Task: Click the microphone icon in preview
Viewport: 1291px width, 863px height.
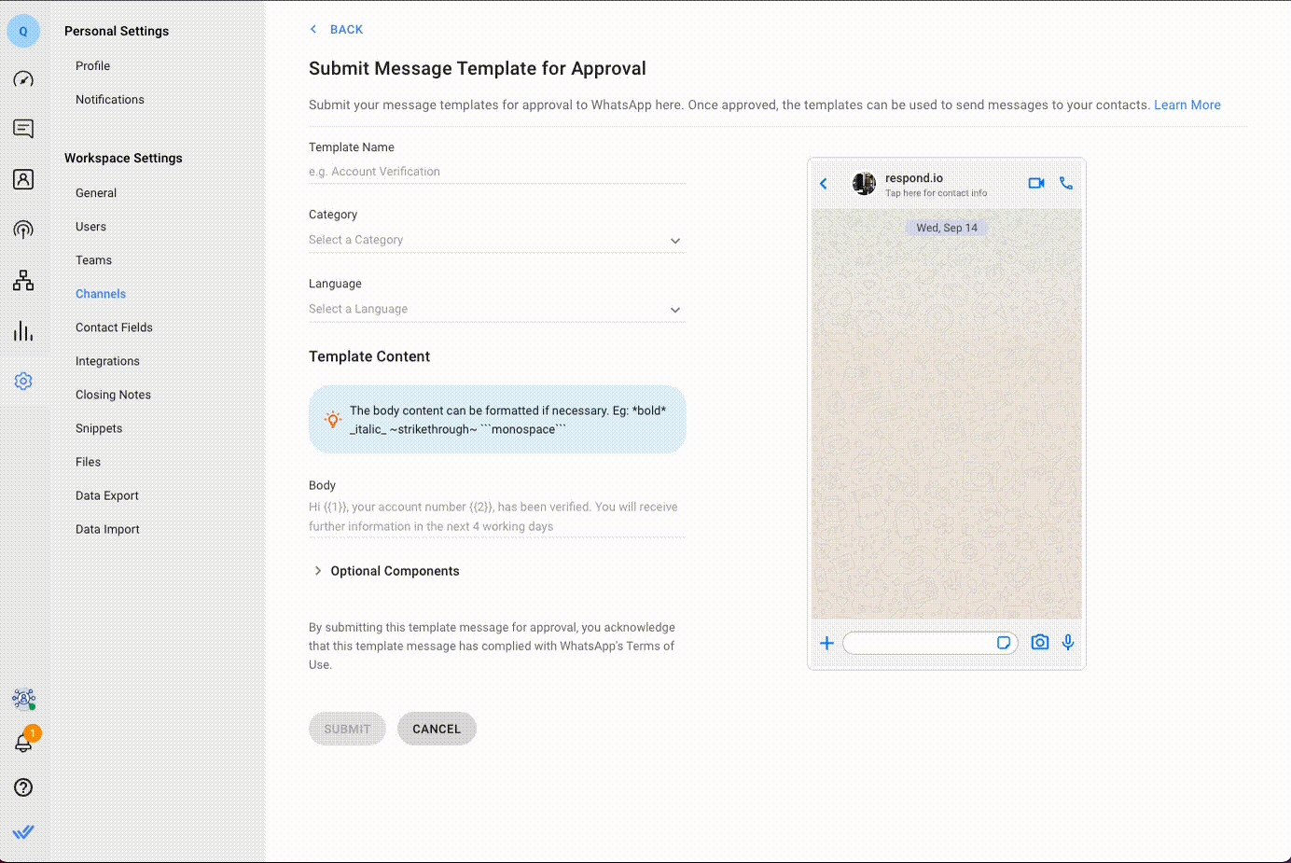Action: [x=1068, y=642]
